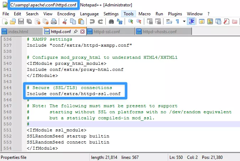Open the Encoding menu

66,14
